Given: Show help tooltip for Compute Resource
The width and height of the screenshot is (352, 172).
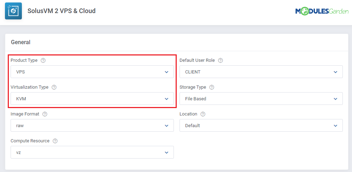Looking at the screenshot, I should click(x=55, y=141).
